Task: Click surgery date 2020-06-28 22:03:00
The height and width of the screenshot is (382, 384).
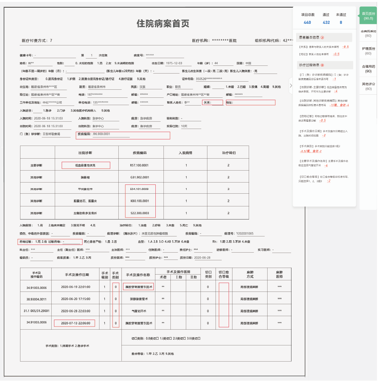Action: pyautogui.click(x=76, y=311)
